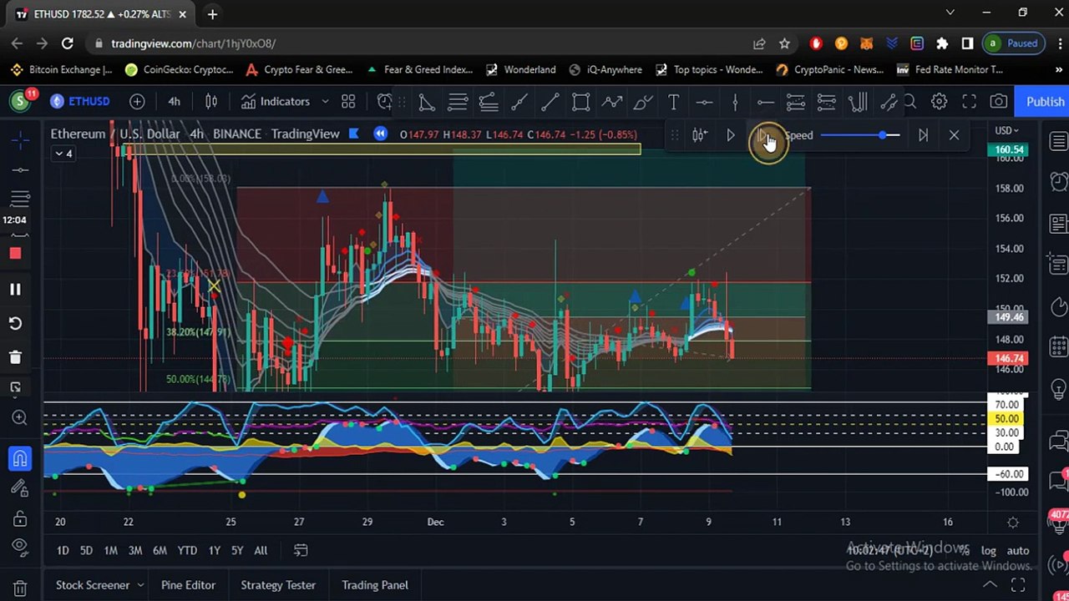The height and width of the screenshot is (601, 1069).
Task: Select the parallel lines drawing tool
Action: tap(458, 102)
